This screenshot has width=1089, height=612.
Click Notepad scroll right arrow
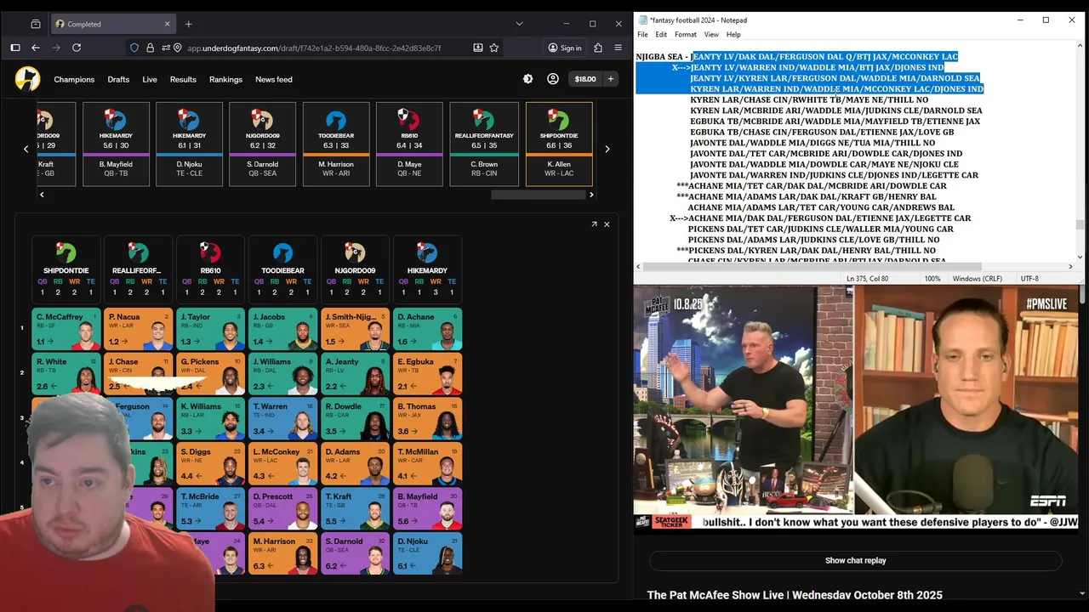pyautogui.click(x=1070, y=267)
